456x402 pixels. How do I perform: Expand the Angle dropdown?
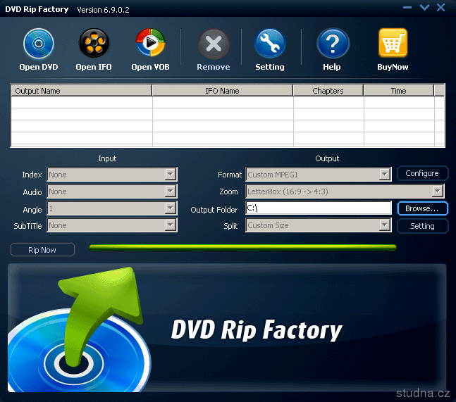click(170, 208)
